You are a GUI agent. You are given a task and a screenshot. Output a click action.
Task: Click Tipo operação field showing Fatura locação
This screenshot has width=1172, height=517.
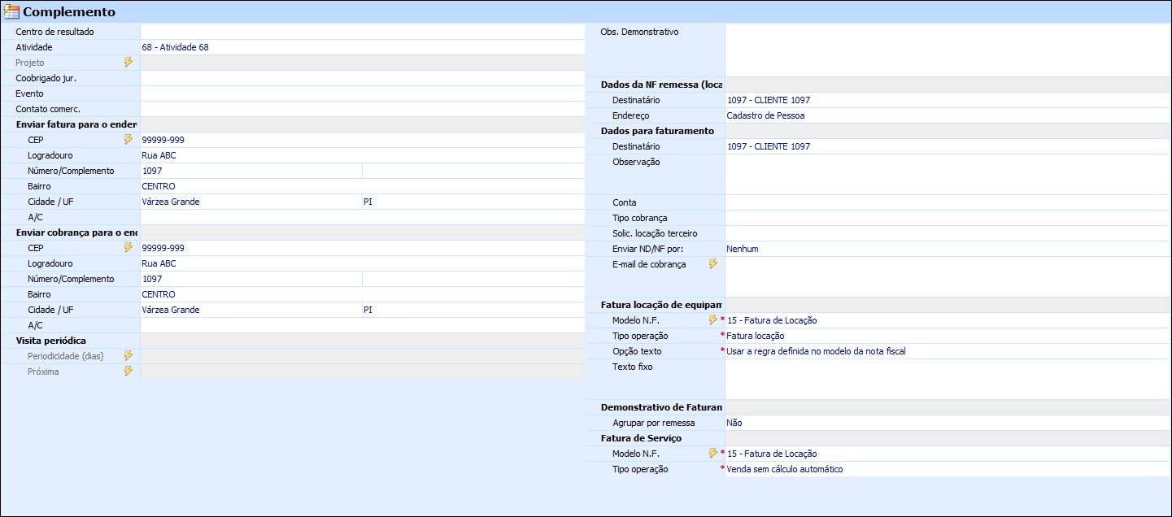(x=948, y=336)
